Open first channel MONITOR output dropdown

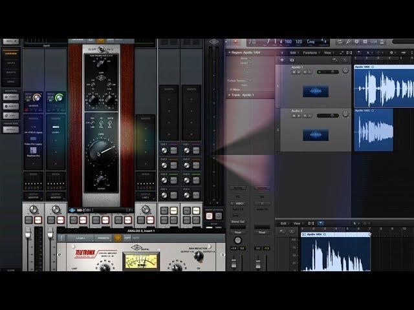[x=33, y=196]
